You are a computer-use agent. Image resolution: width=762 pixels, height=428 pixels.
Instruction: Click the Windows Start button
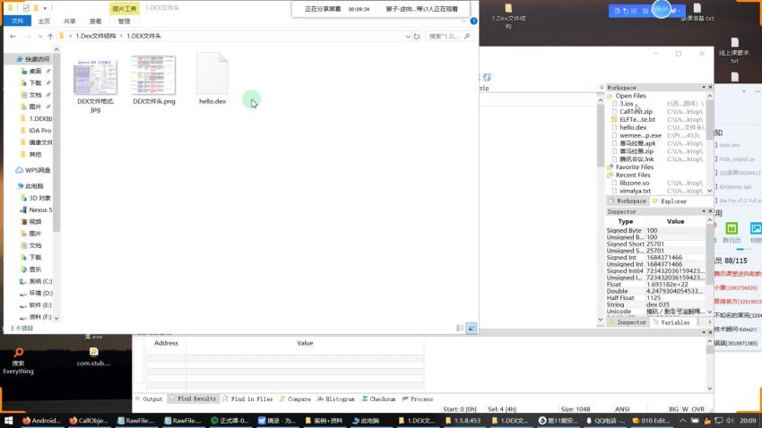point(8,420)
